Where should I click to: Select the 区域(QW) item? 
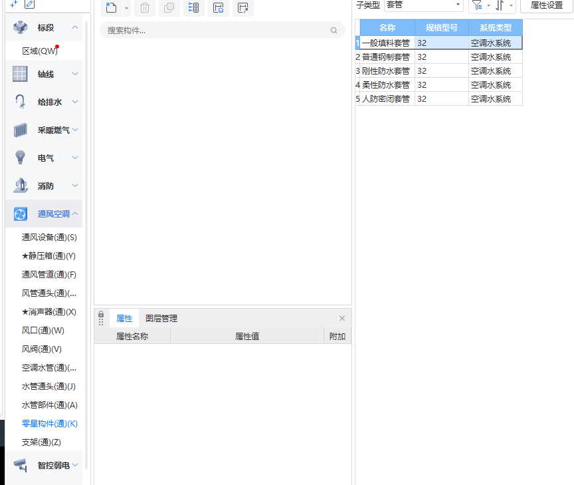(x=40, y=51)
